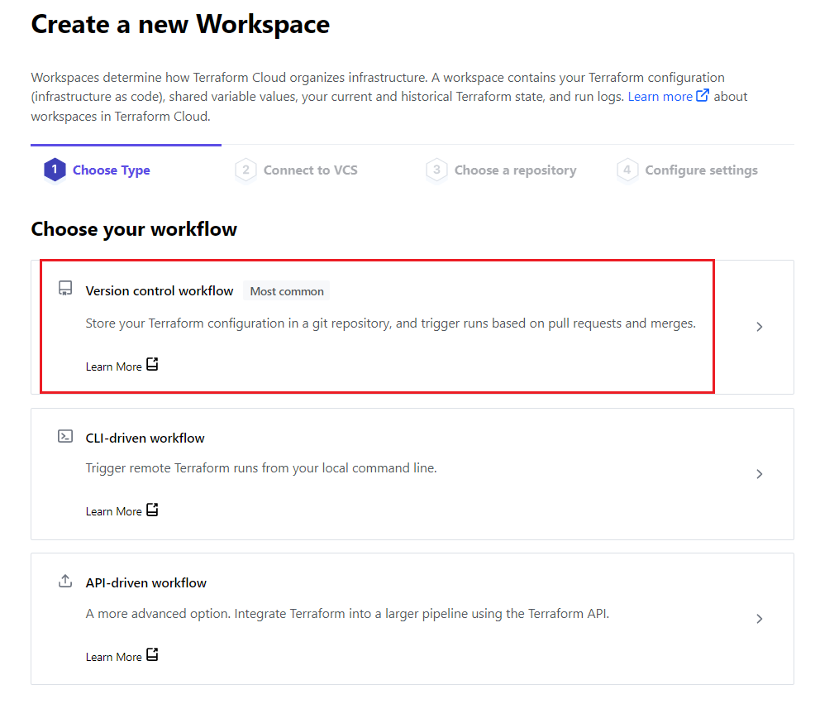
Task: Click the CLI-driven workflow terminal icon
Action: [65, 436]
